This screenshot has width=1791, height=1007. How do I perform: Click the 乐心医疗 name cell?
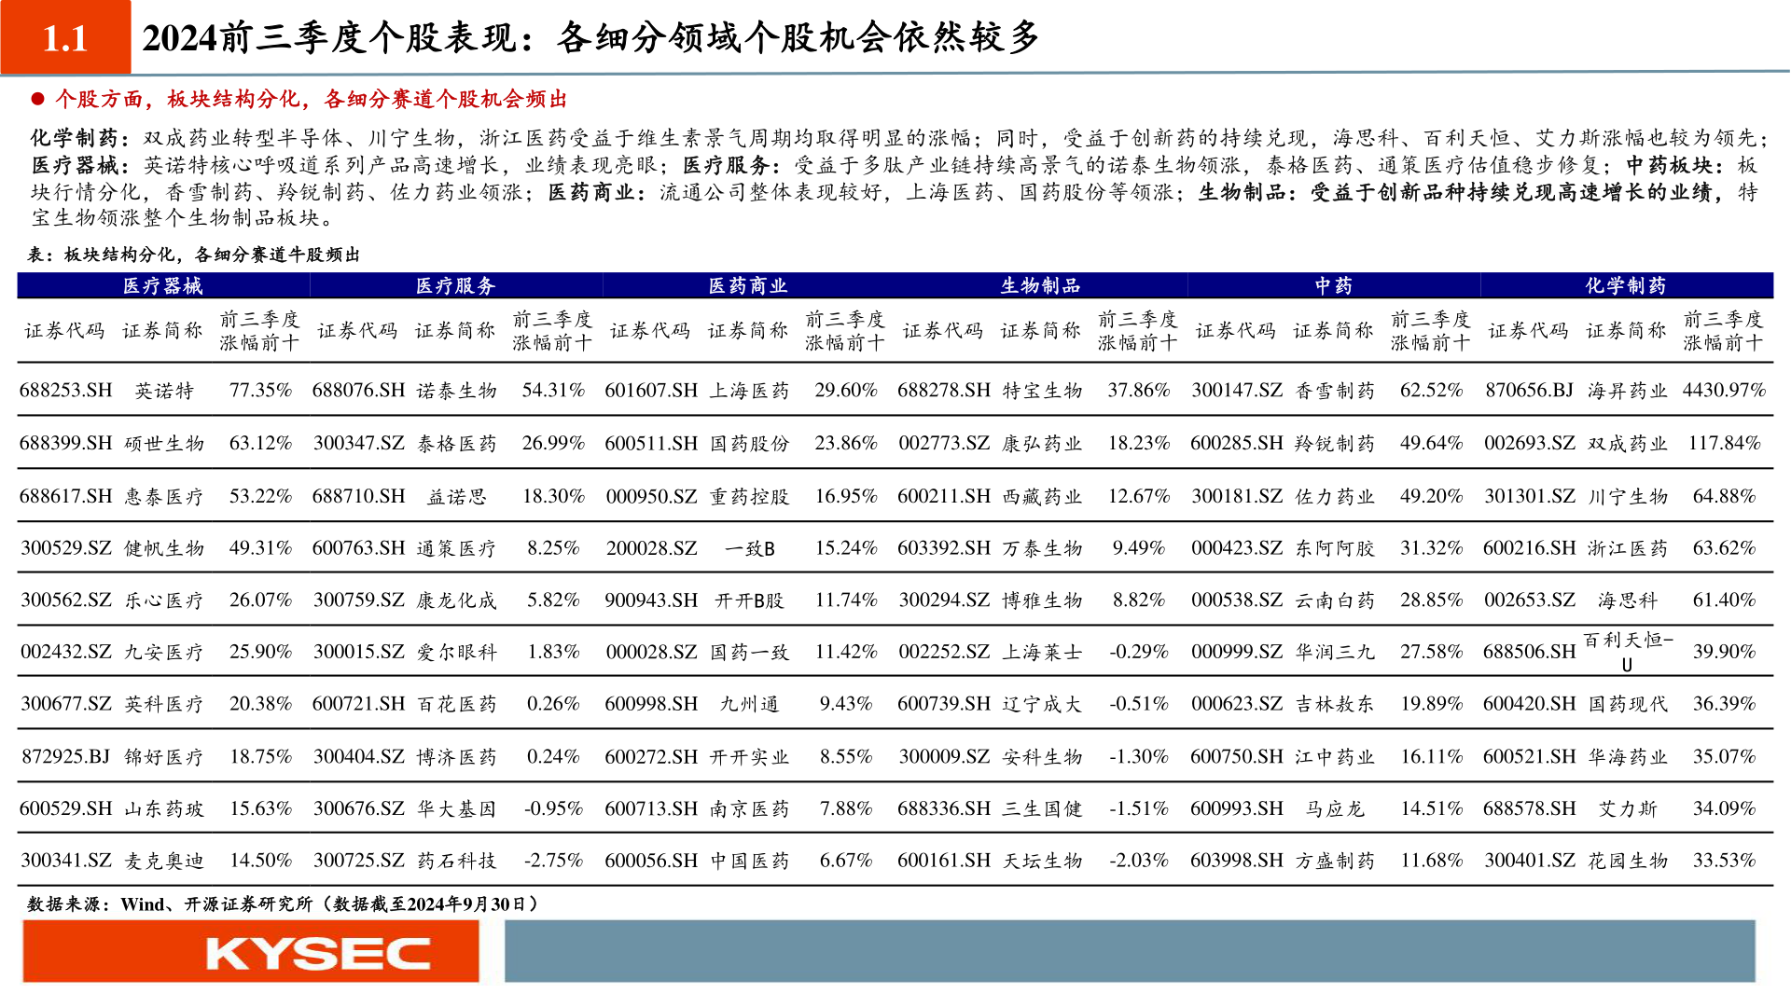click(x=164, y=601)
